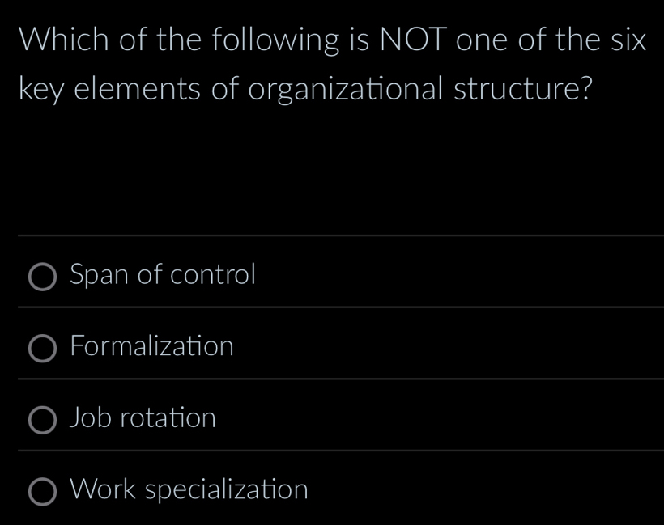Click the 'Work specialization' answer text
The width and height of the screenshot is (664, 525).
(189, 489)
